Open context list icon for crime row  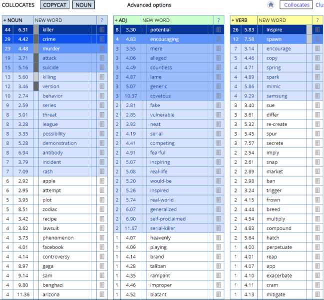point(102,39)
